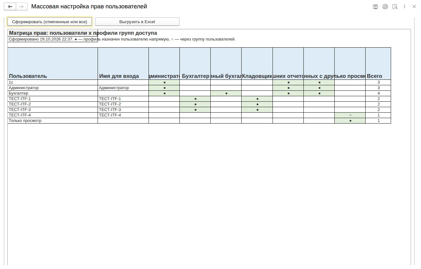Print the report with printer icon
This screenshot has width=421, height=269.
[x=385, y=6]
